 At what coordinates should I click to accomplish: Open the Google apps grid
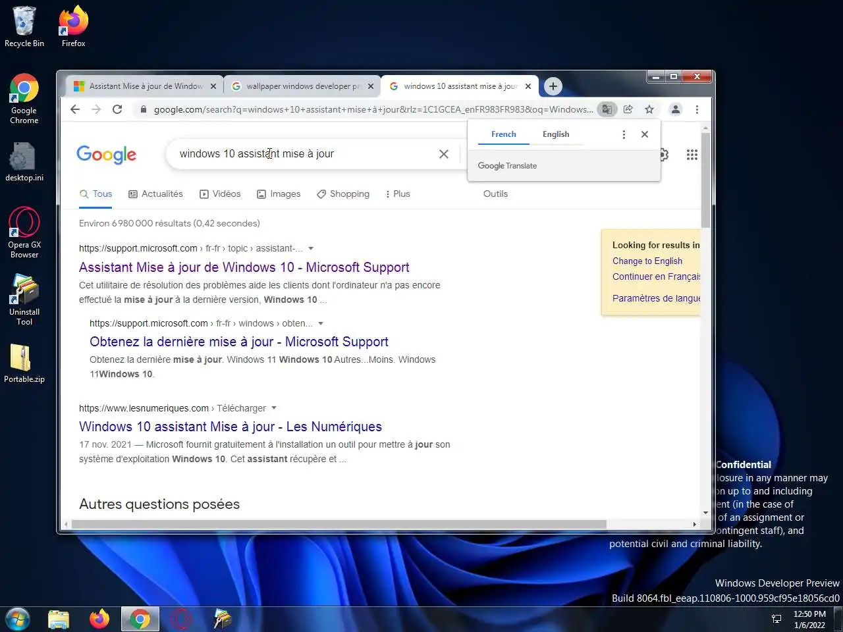coord(692,154)
